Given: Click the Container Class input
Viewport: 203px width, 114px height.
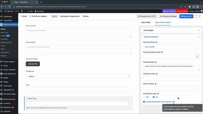Looking at the screenshot, I should point(171,78).
